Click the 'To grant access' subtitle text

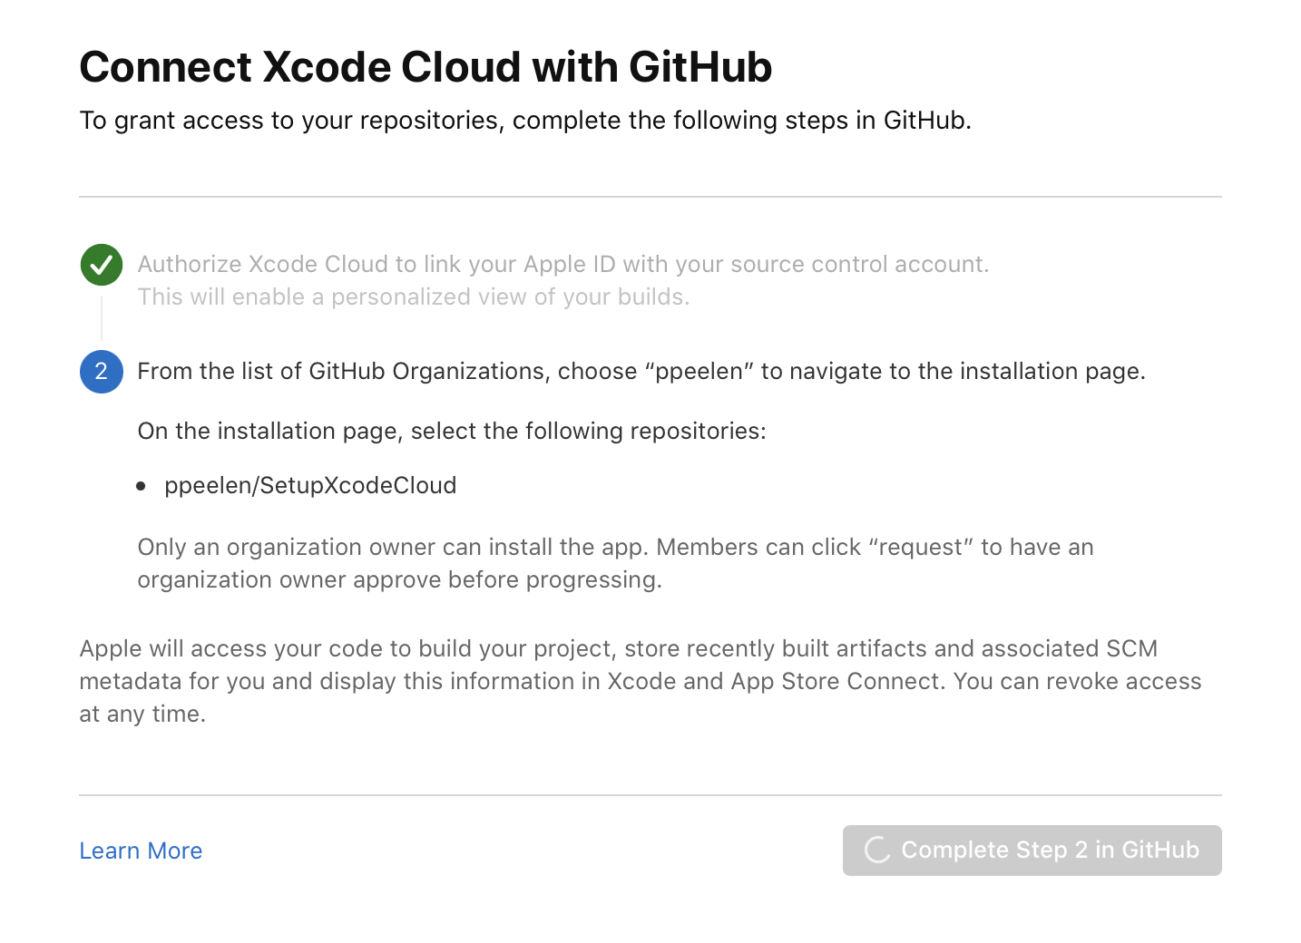click(x=525, y=121)
